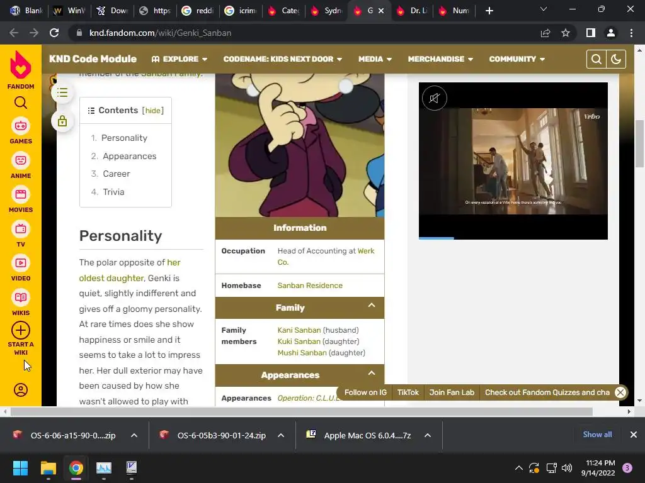Click the video ad progress bar

pos(513,238)
